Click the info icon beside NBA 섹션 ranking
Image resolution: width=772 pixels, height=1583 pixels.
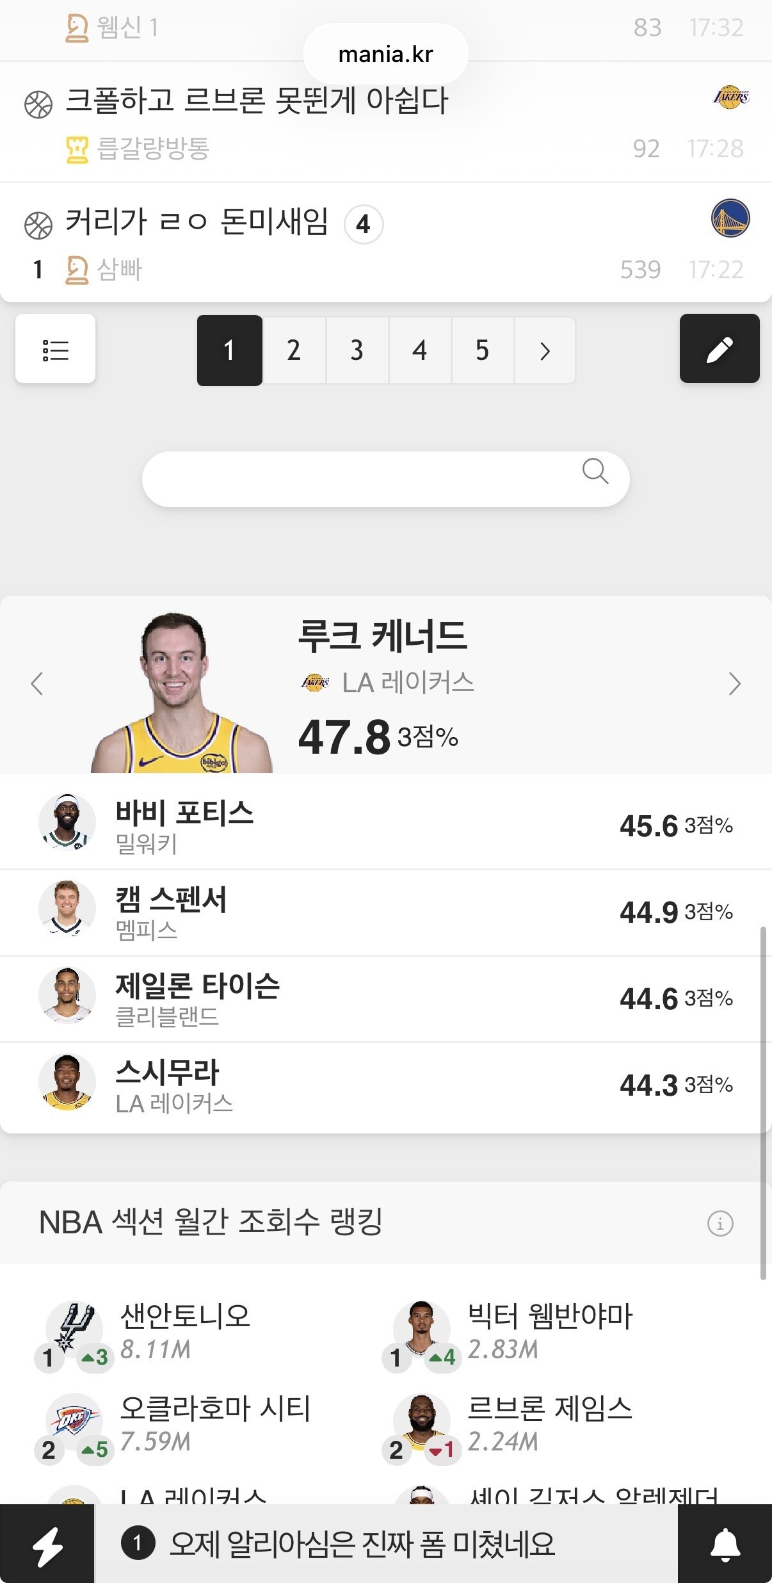[720, 1223]
